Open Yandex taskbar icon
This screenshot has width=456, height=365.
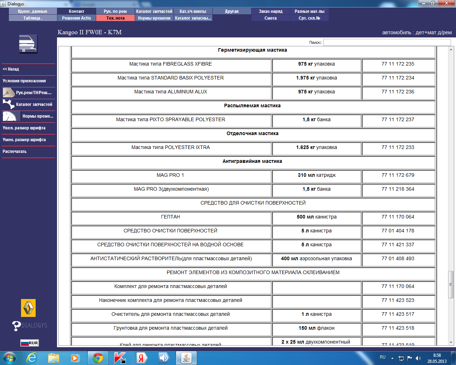point(142,358)
